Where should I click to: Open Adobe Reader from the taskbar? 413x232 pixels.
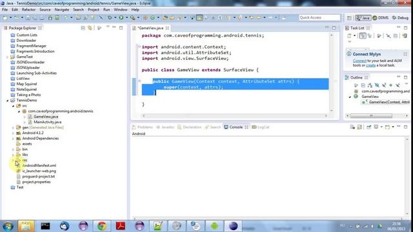tap(121, 226)
